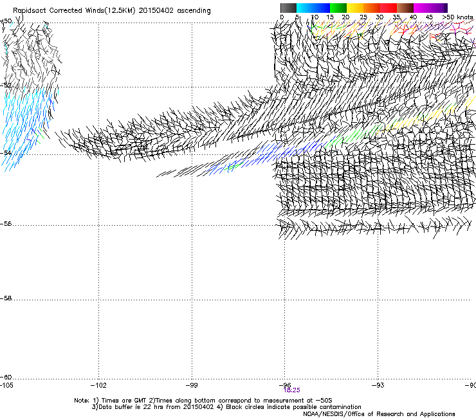Click the 'Times are GMT' note text

click(x=123, y=401)
